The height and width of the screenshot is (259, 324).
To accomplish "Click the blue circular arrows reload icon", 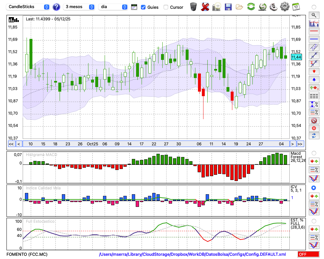I will [x=314, y=136].
